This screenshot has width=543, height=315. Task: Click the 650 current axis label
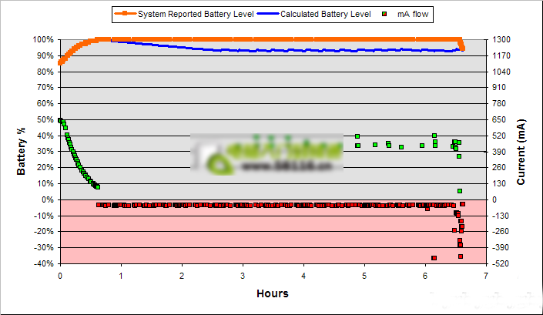click(x=499, y=120)
